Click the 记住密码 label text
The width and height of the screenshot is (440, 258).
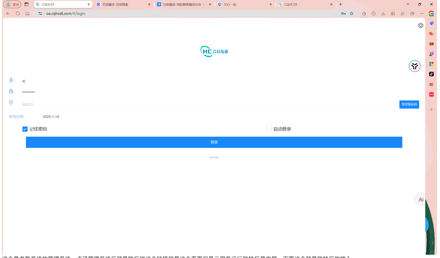(38, 129)
